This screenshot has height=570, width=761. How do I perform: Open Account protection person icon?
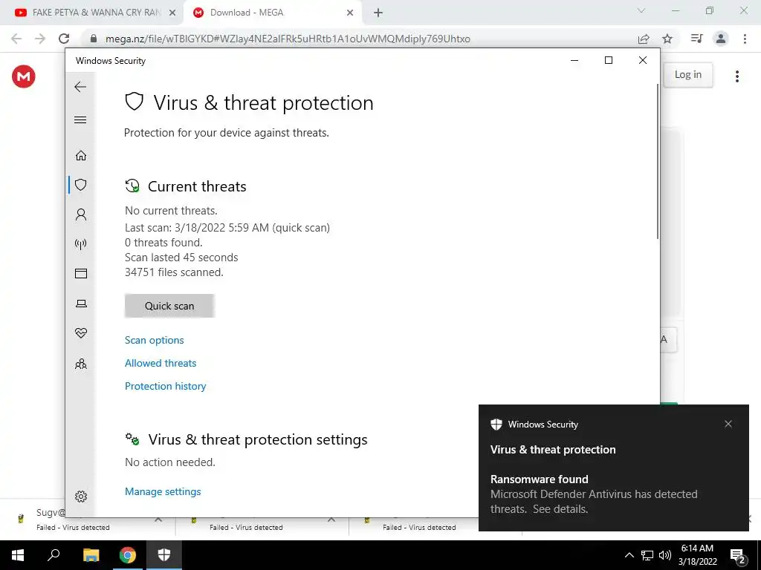(81, 214)
